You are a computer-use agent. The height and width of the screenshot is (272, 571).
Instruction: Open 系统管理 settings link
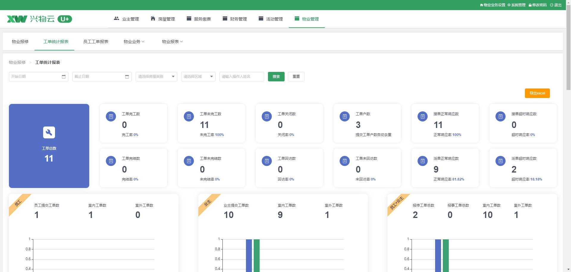click(x=517, y=5)
